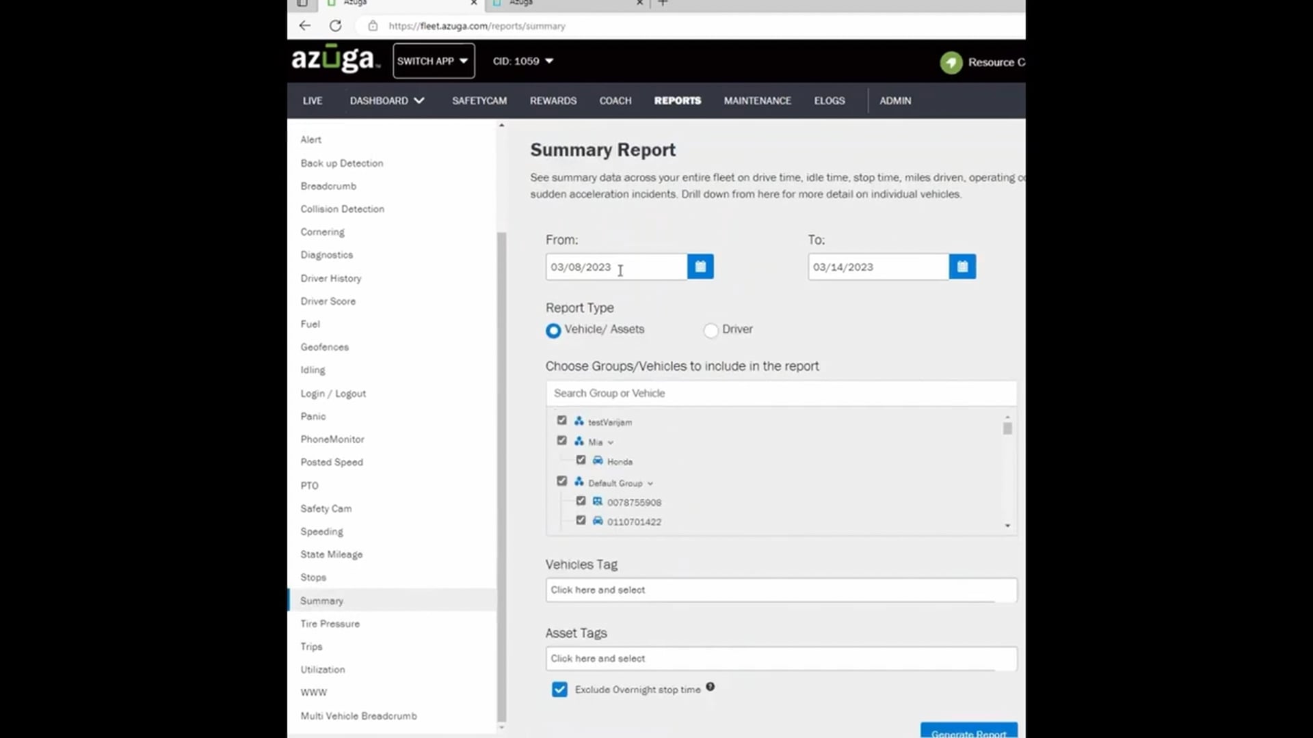This screenshot has width=1313, height=738.
Task: Uncheck Exclude Overnight stop time
Action: (x=559, y=689)
